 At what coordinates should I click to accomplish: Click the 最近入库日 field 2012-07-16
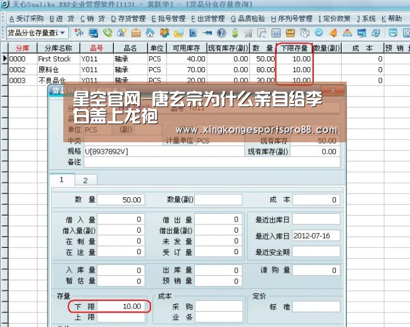pyautogui.click(x=316, y=236)
